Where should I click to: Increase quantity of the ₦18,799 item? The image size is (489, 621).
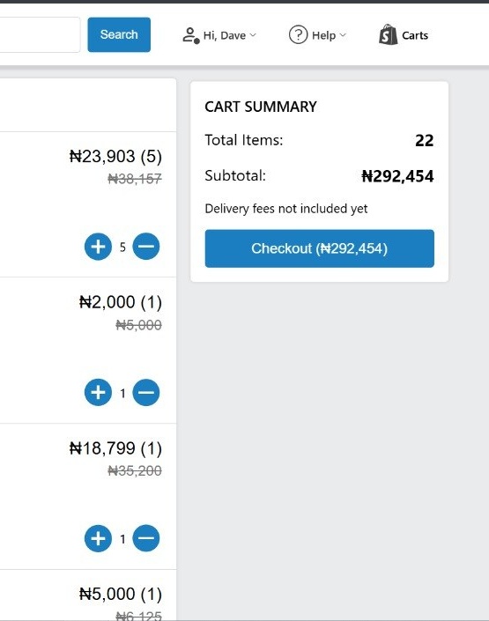[x=99, y=538]
